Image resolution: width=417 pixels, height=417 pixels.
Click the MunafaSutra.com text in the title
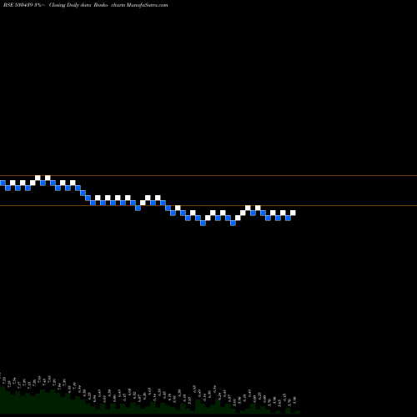(x=147, y=5)
